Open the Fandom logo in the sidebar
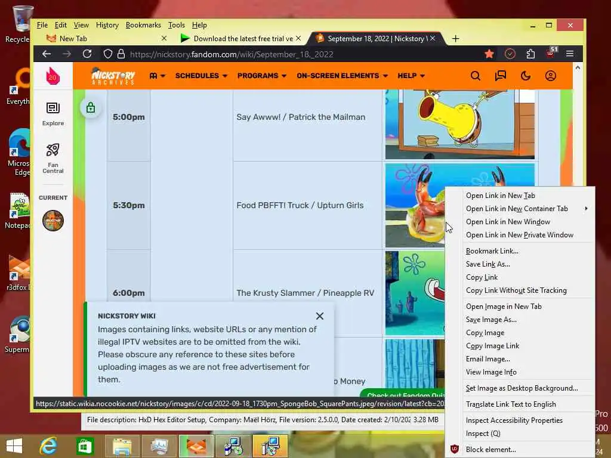 [x=53, y=76]
